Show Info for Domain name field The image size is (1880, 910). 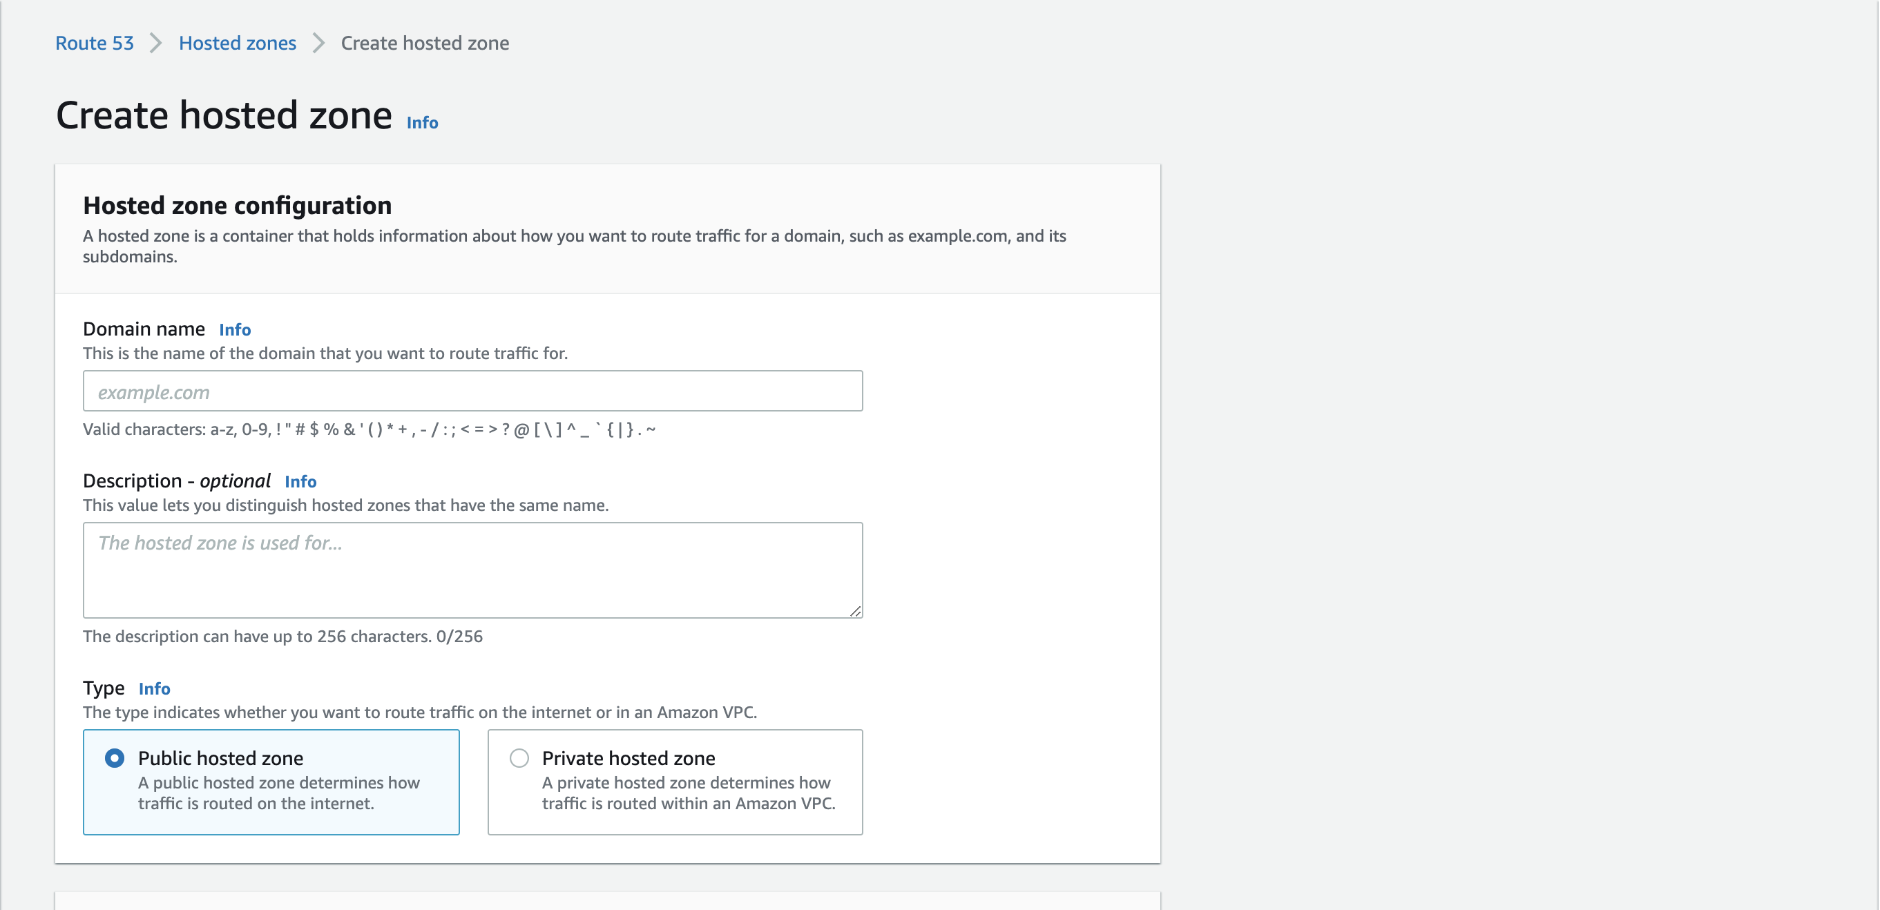point(234,330)
